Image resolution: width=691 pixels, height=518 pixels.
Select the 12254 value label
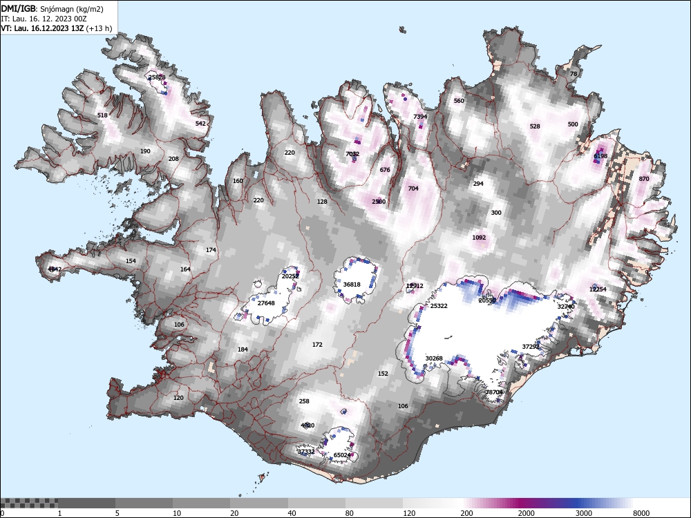pyautogui.click(x=598, y=289)
